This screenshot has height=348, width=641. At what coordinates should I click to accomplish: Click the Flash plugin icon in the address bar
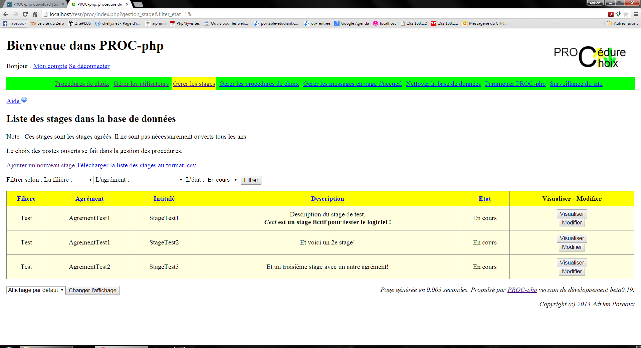[611, 14]
